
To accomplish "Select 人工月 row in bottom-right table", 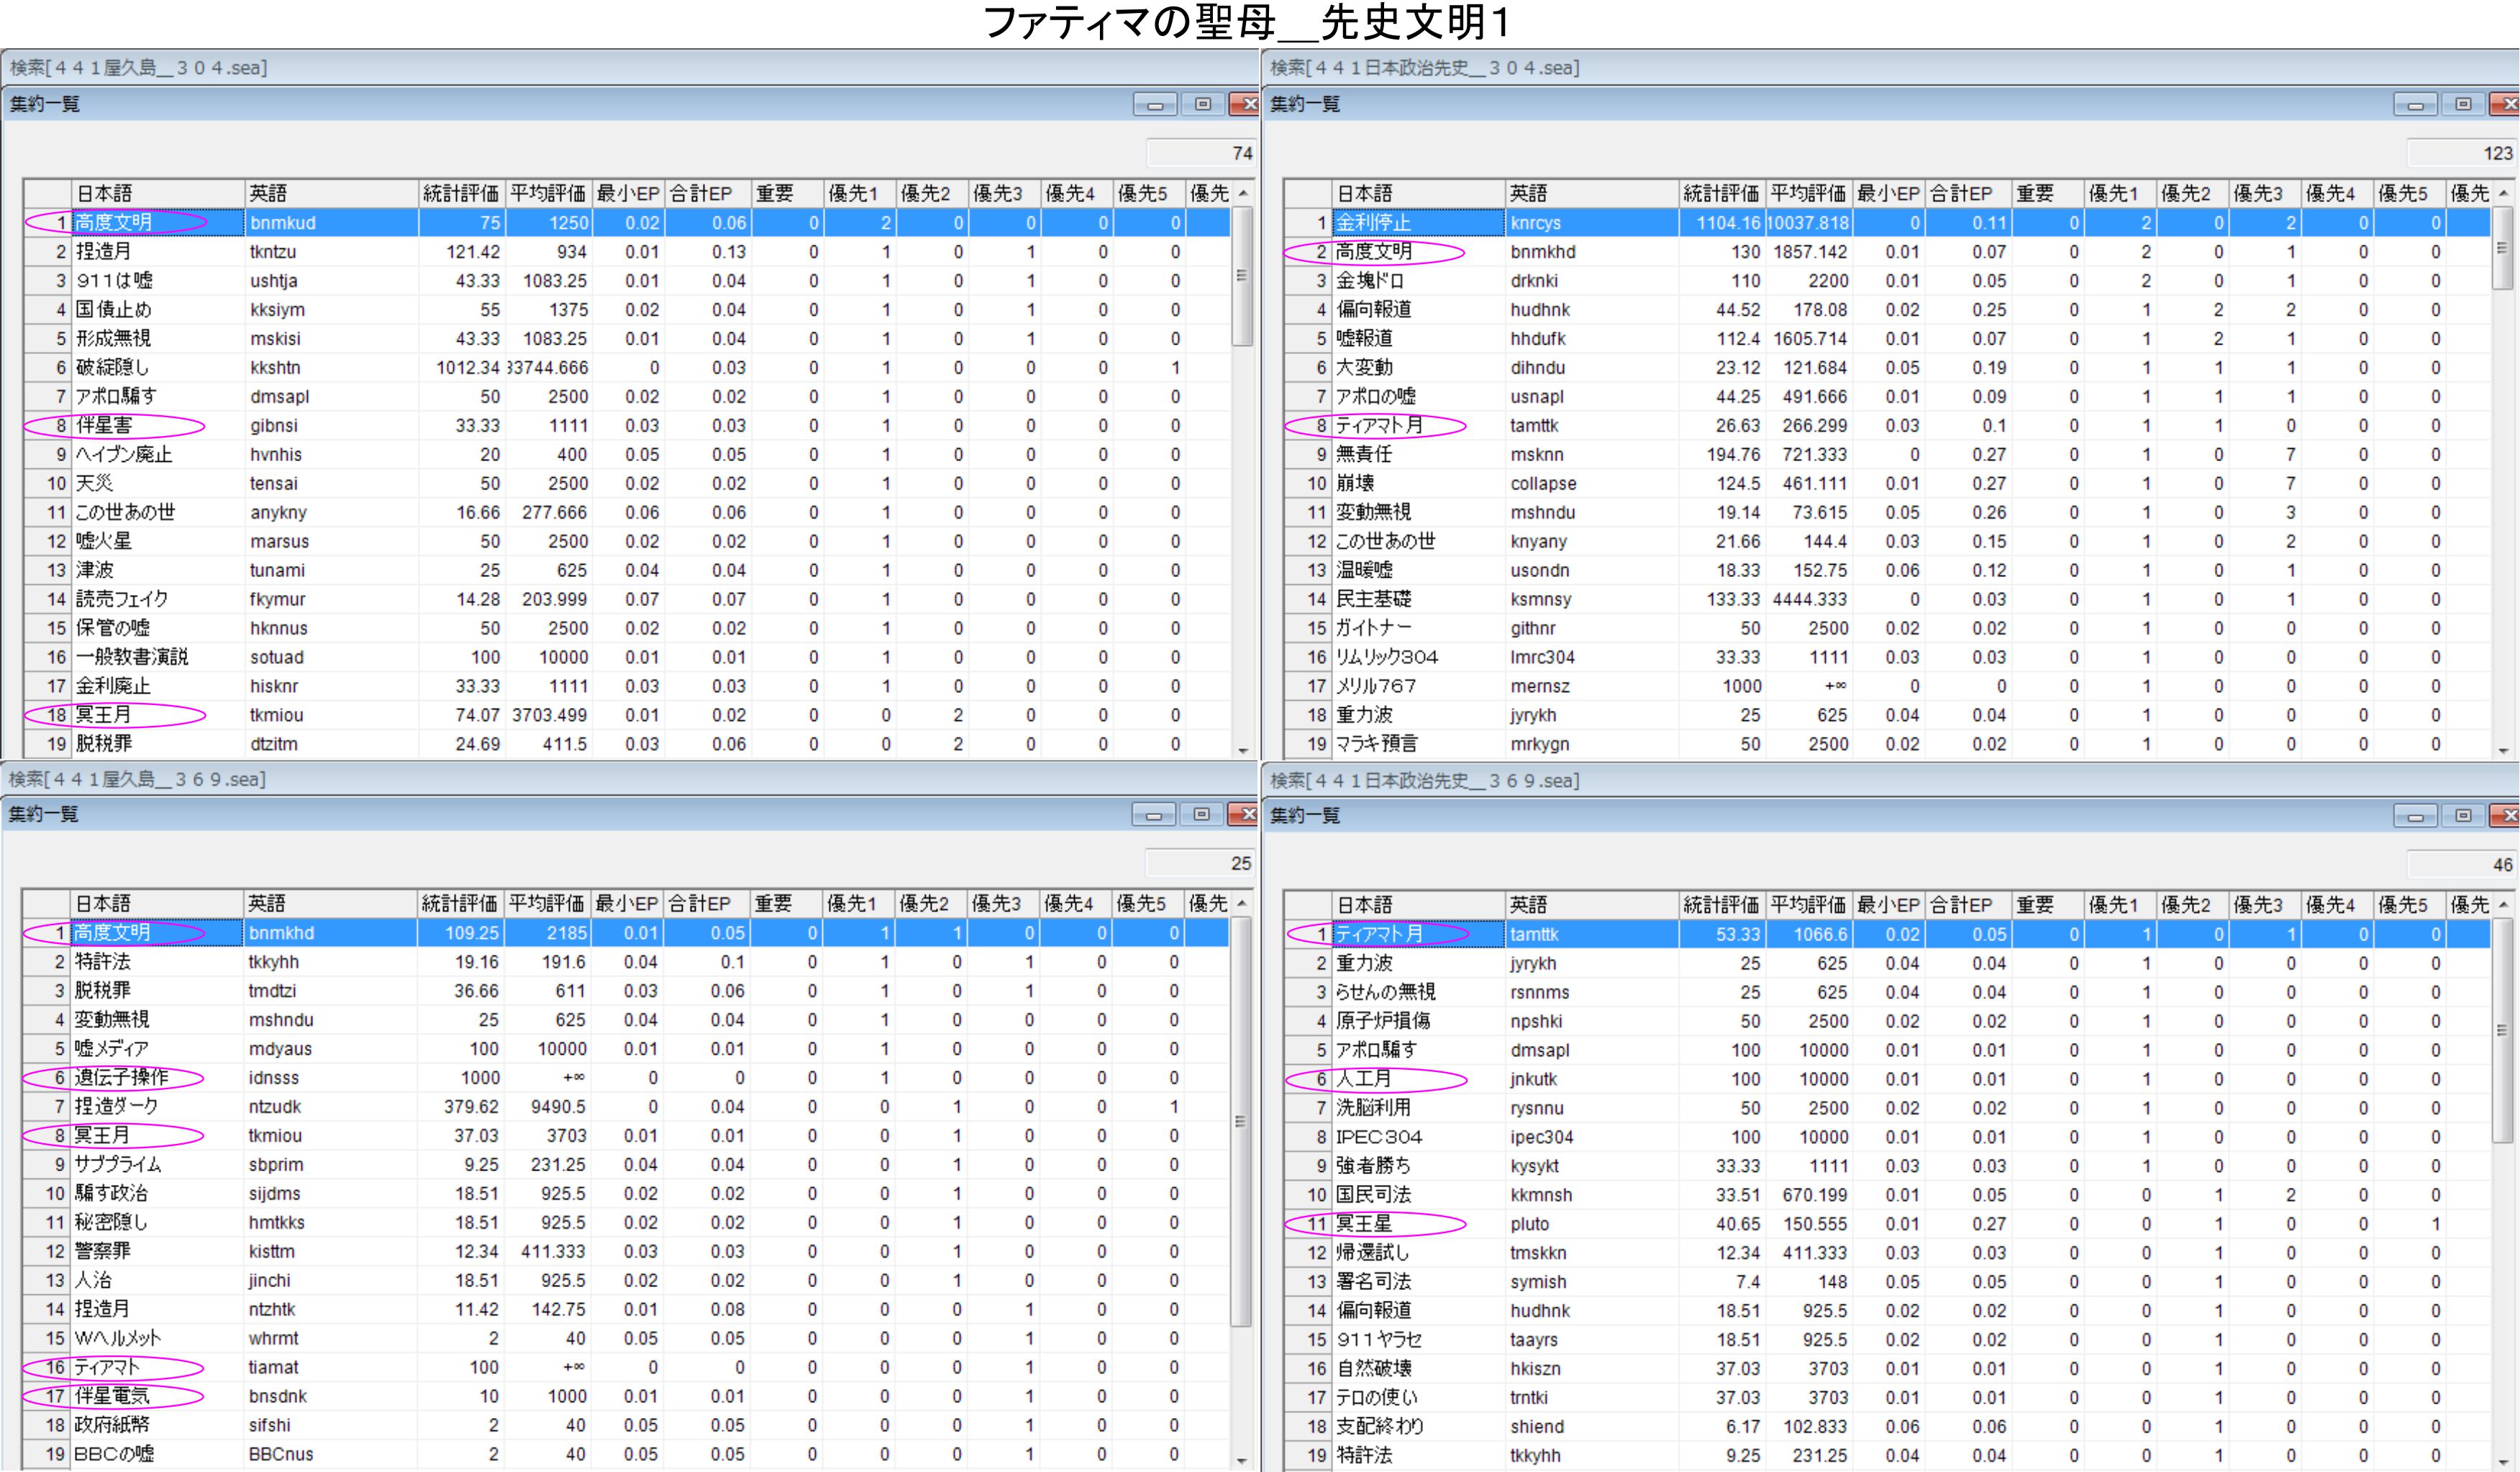I will 1364,1079.
